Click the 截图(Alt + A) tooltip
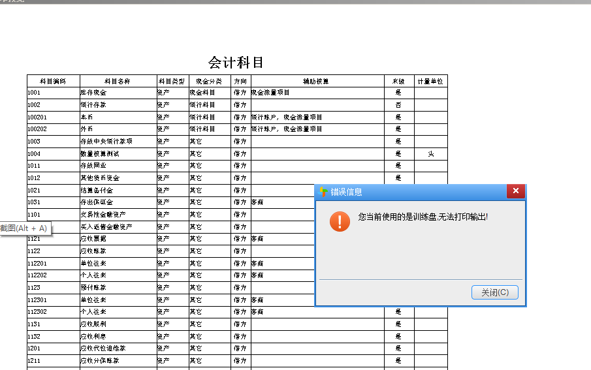 point(24,228)
